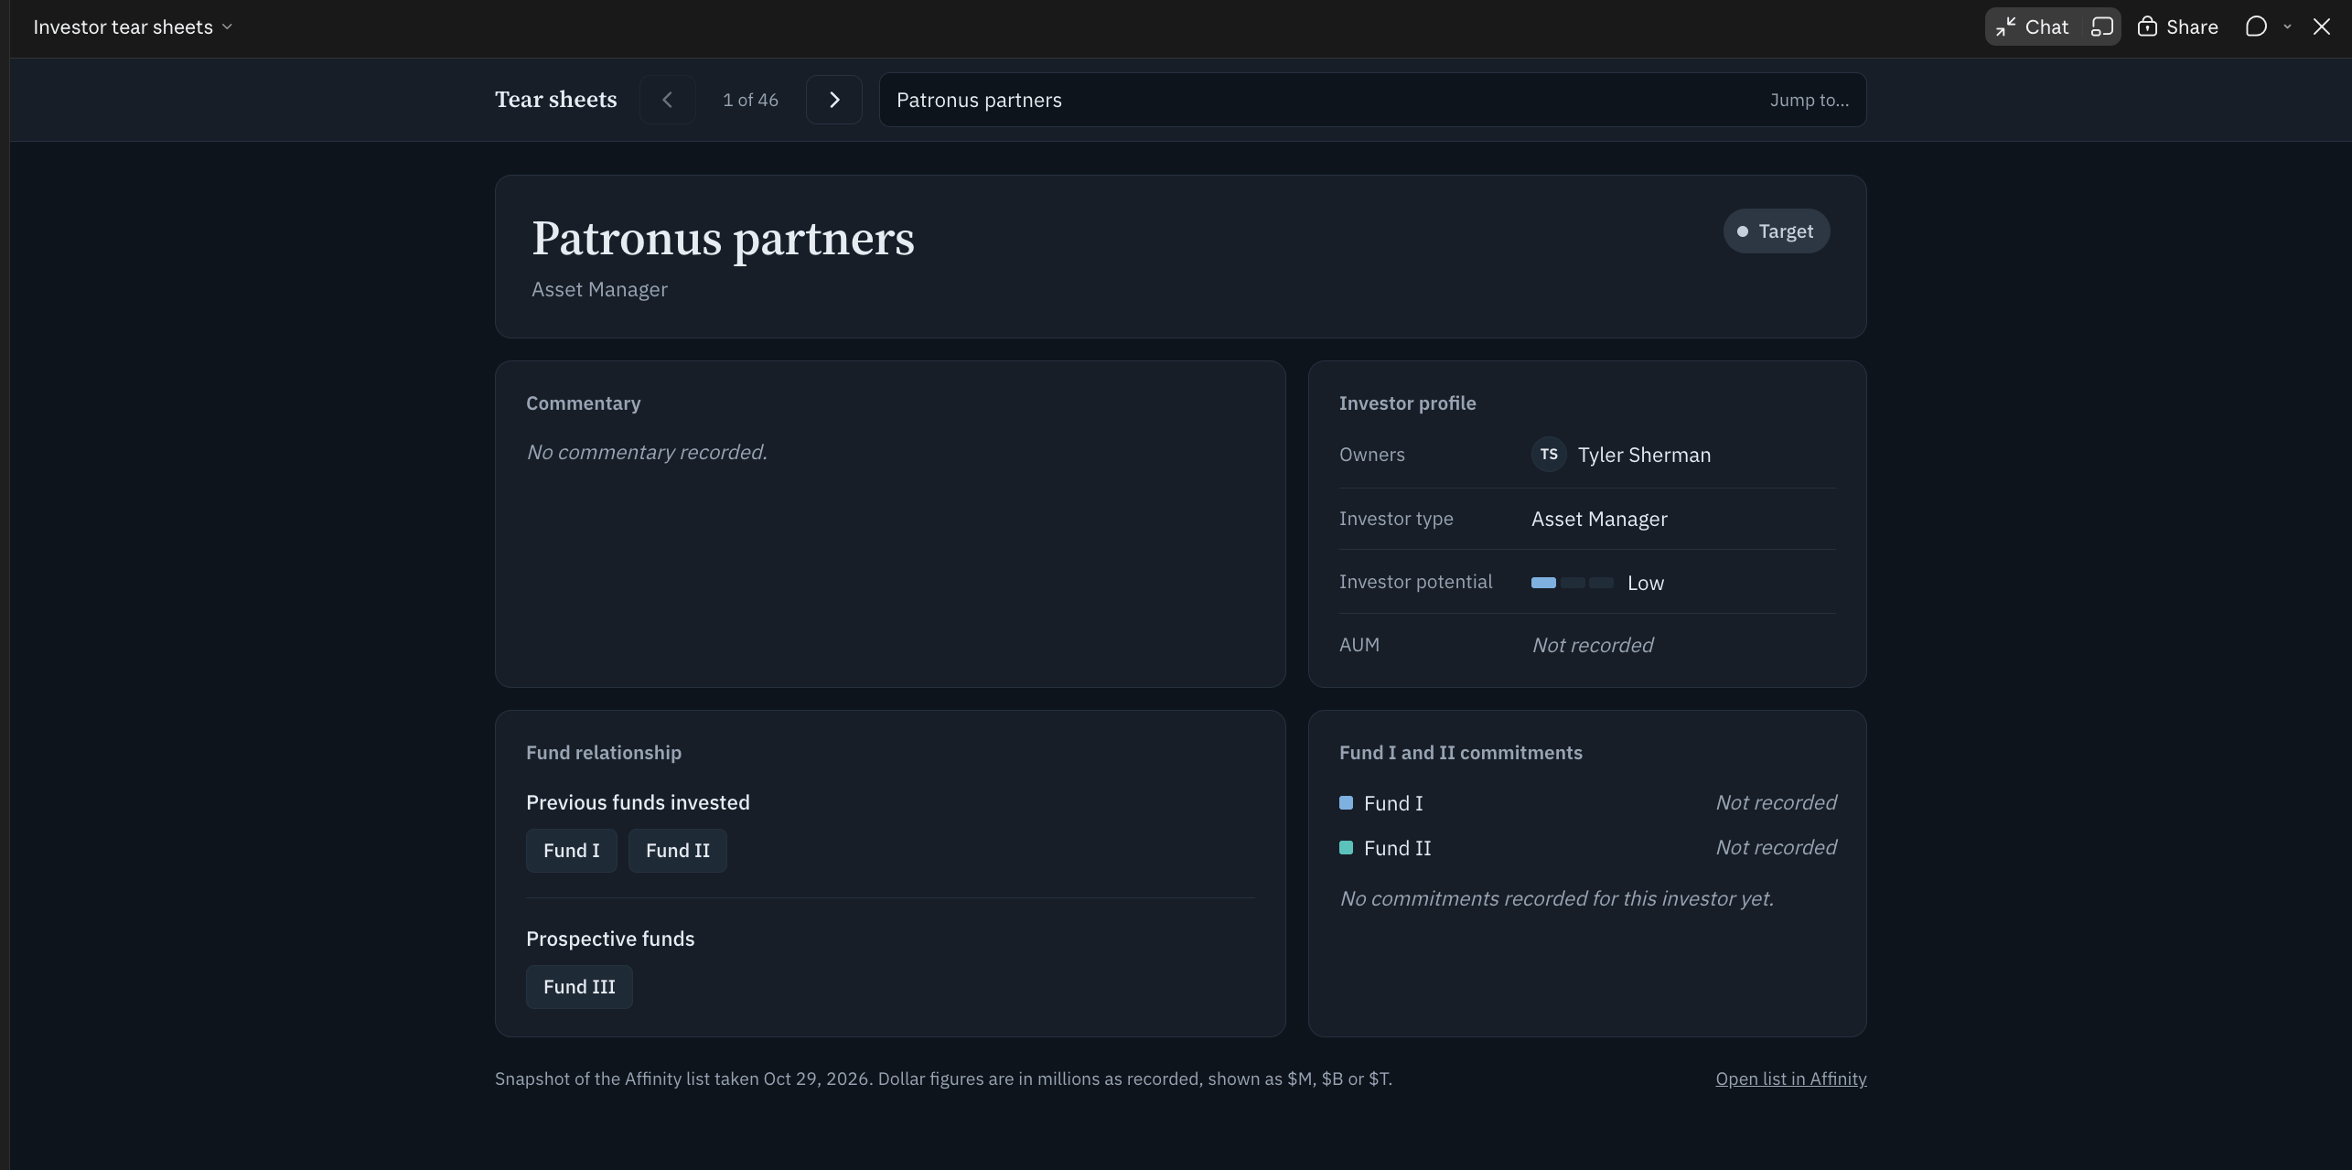
Task: Click the Fund II tag
Action: coord(678,851)
